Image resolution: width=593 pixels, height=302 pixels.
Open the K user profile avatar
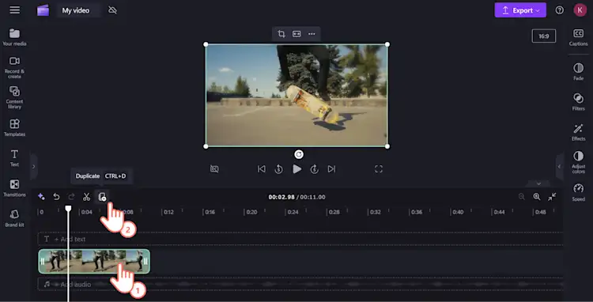(580, 10)
